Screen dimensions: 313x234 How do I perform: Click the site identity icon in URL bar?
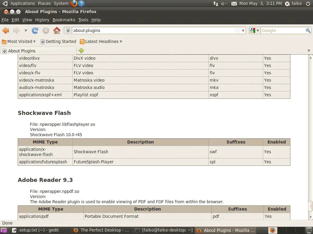pos(68,30)
